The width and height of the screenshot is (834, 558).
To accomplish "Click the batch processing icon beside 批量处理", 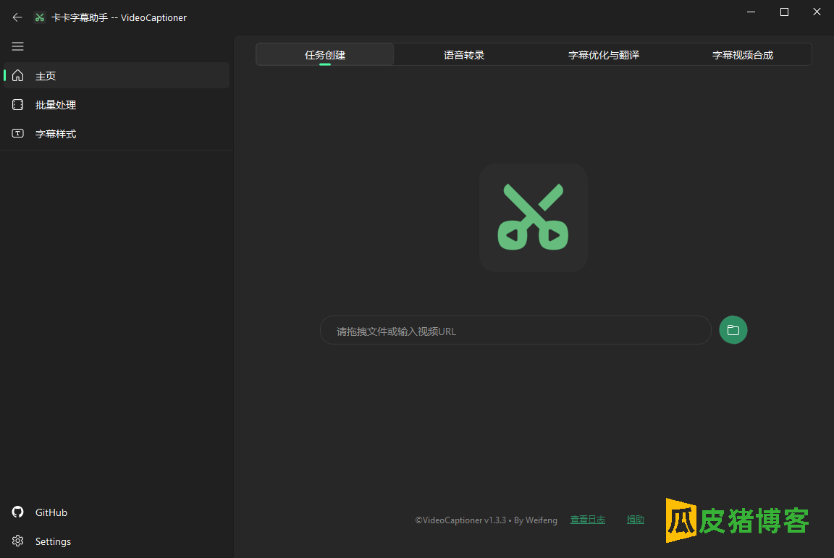I will [17, 105].
